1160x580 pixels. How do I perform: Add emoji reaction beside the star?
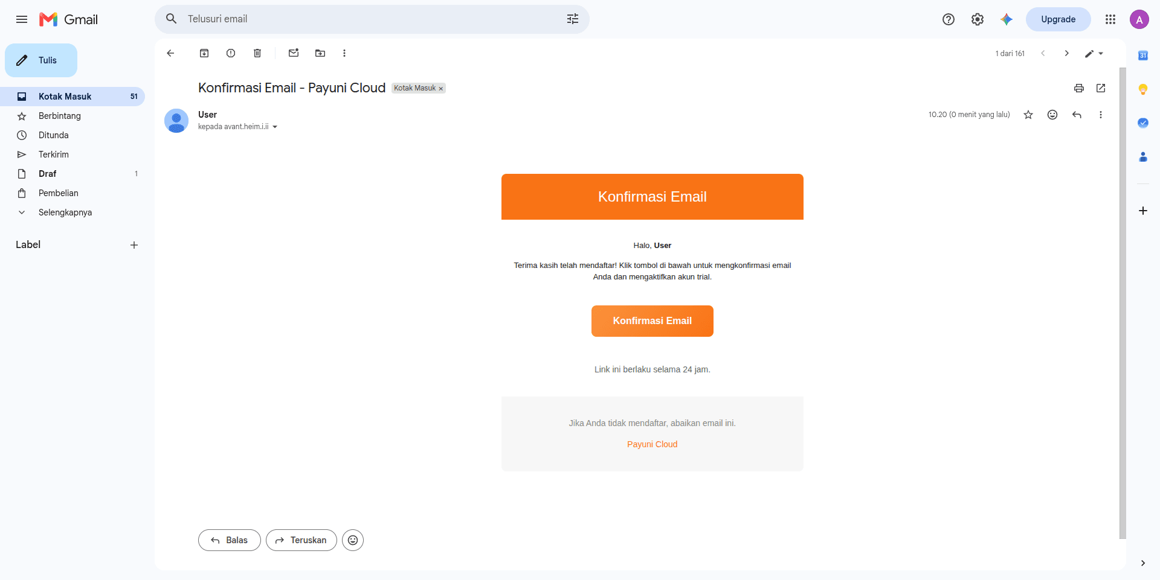point(1052,115)
